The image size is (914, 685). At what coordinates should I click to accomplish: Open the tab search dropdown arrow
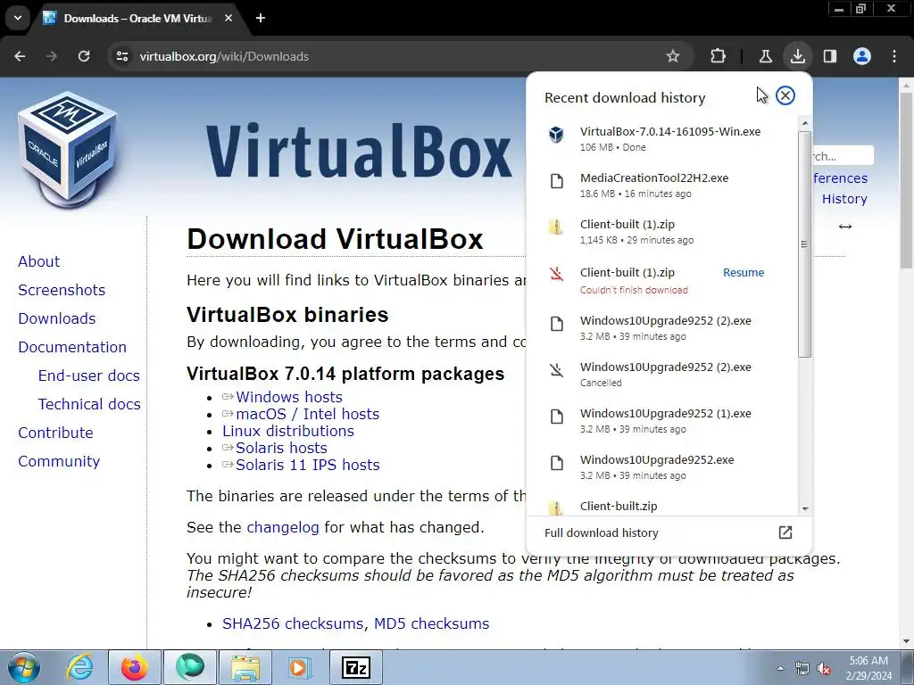click(x=18, y=18)
